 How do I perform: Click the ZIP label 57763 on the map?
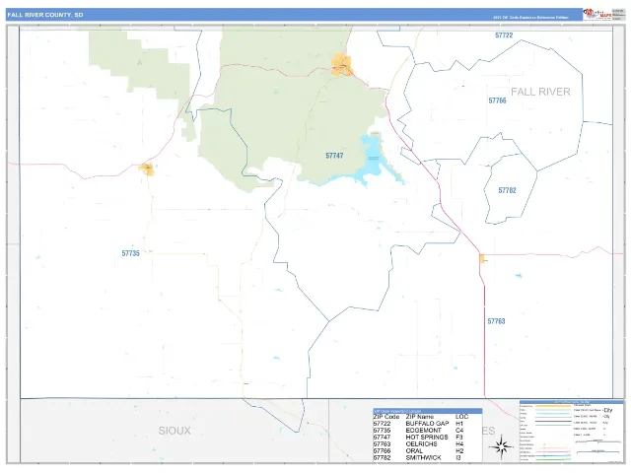pyautogui.click(x=496, y=321)
